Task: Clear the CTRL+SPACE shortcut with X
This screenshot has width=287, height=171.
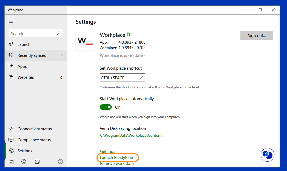Action: pyautogui.click(x=141, y=78)
